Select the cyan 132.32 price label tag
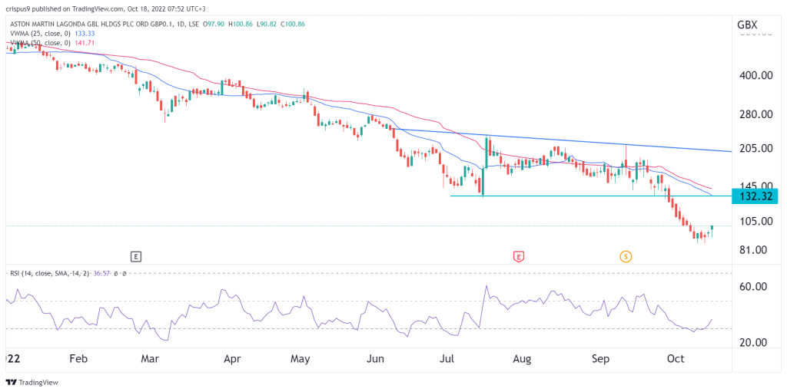The height and width of the screenshot is (392, 787). click(x=755, y=196)
